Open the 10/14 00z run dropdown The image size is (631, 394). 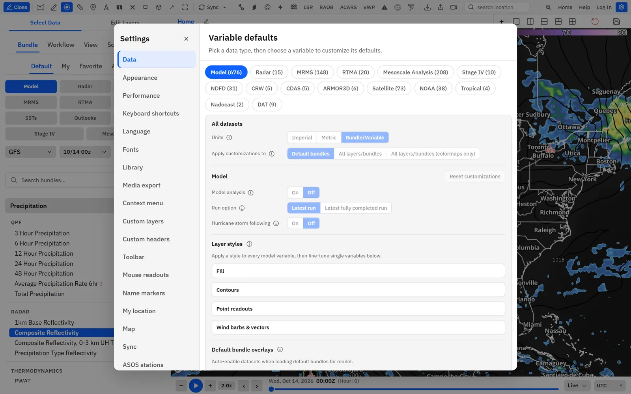pyautogui.click(x=84, y=152)
